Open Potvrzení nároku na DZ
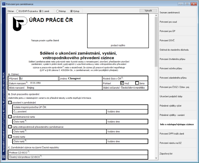Screen dimensions: 199x163 177,143
